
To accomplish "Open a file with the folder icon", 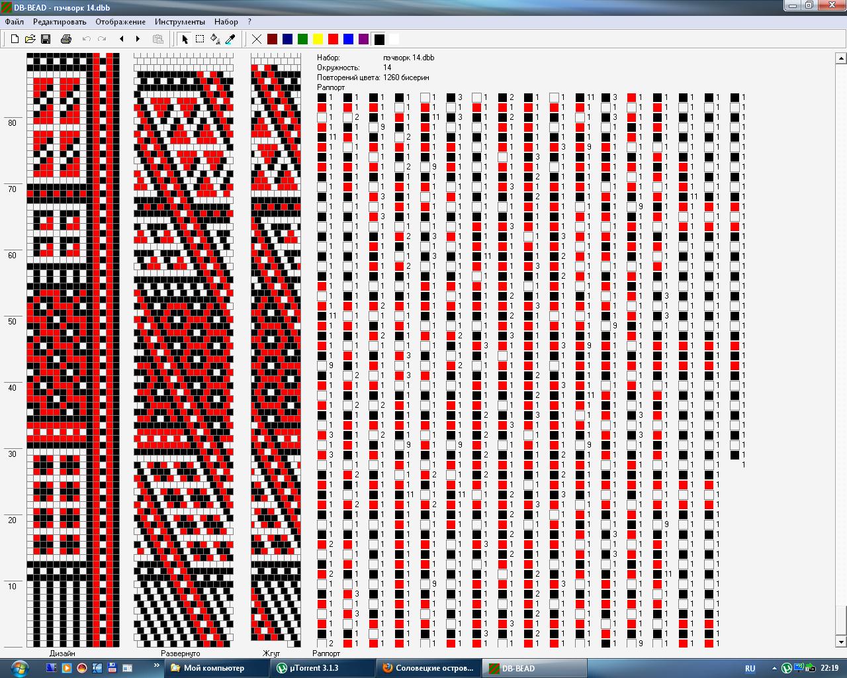I will 30,39.
